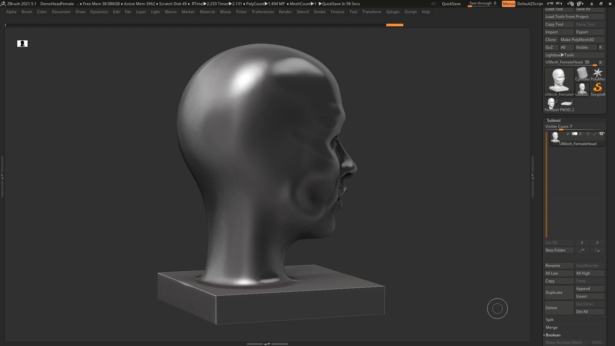Click ZBrush logo in title bar
615x346 pixels.
[3, 4]
